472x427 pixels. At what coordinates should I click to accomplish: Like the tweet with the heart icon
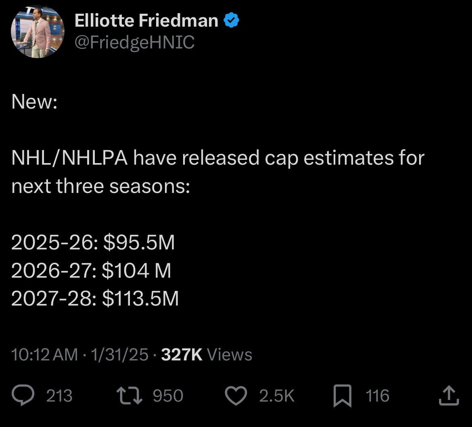[x=236, y=396]
